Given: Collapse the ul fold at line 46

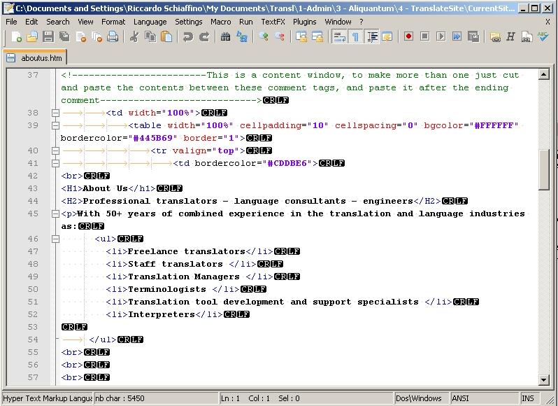Looking at the screenshot, I should [x=55, y=239].
